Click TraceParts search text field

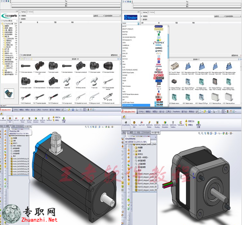[60, 16]
